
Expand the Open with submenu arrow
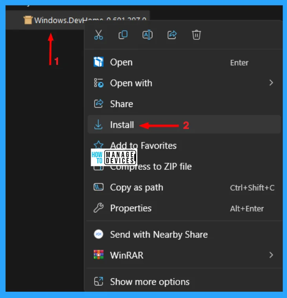pos(271,83)
